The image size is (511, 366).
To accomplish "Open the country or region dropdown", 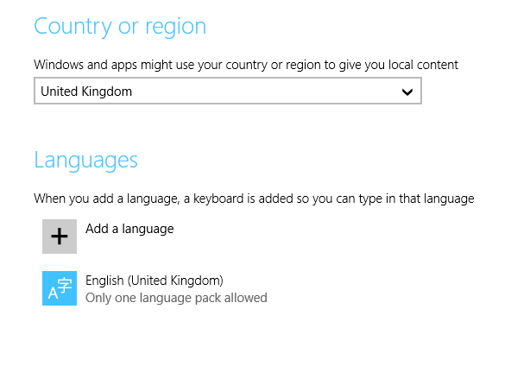I will coord(228,91).
